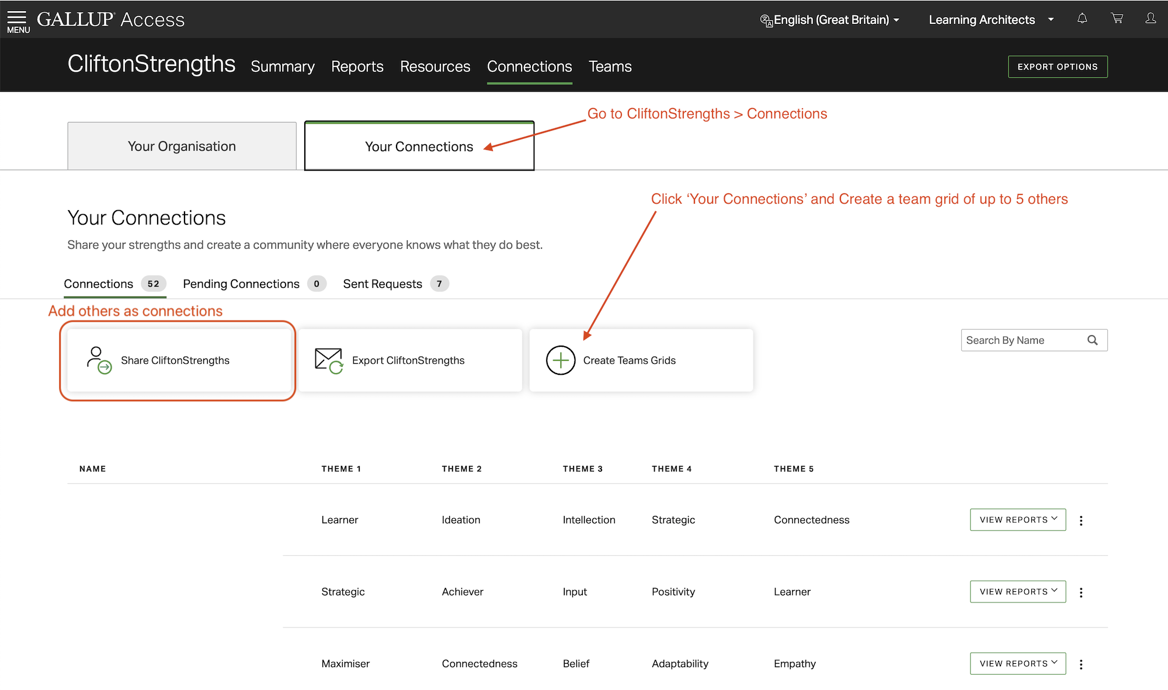
Task: Open the shopping cart icon
Action: click(x=1117, y=19)
